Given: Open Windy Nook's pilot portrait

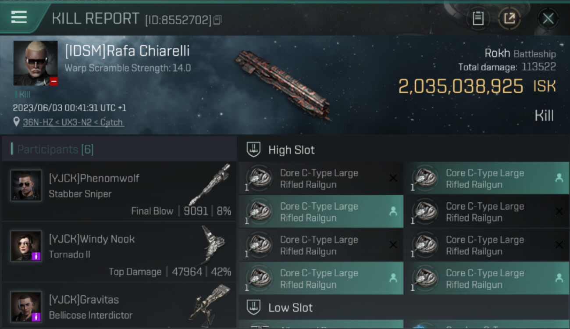Looking at the screenshot, I should [x=26, y=246].
